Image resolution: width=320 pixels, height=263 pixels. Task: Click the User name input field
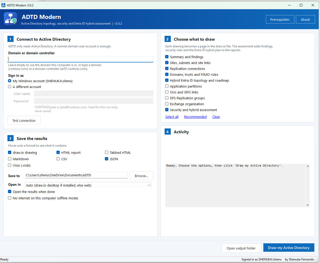(94, 94)
